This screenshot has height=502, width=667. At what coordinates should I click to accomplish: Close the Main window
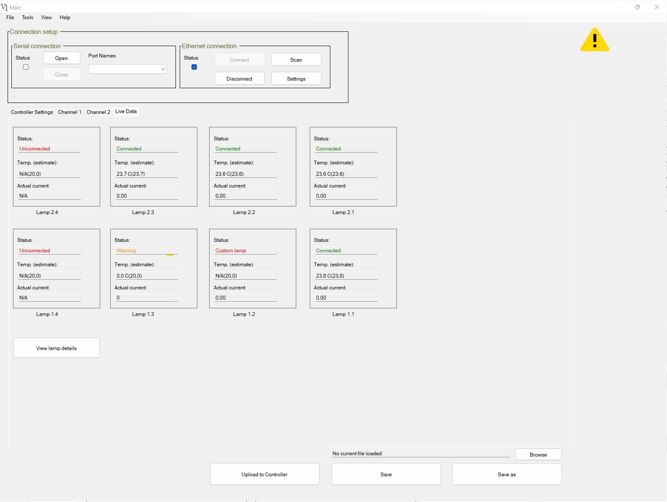click(657, 7)
